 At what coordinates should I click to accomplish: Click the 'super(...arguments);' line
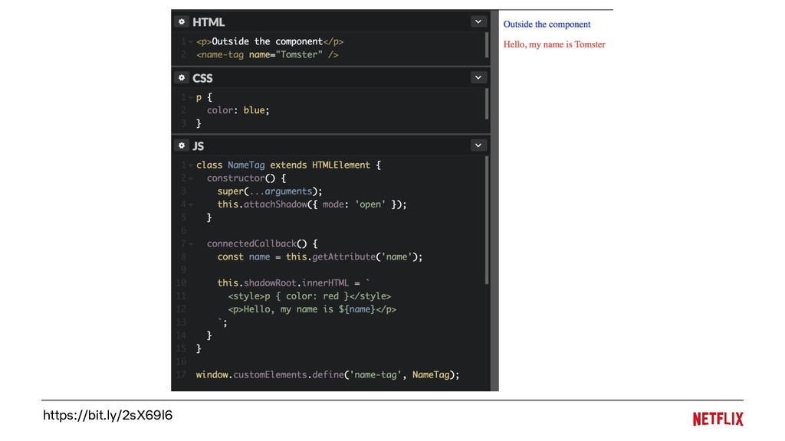pyautogui.click(x=269, y=191)
